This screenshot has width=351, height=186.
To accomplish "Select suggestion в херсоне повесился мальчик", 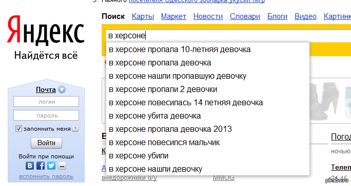I will (x=208, y=142).
